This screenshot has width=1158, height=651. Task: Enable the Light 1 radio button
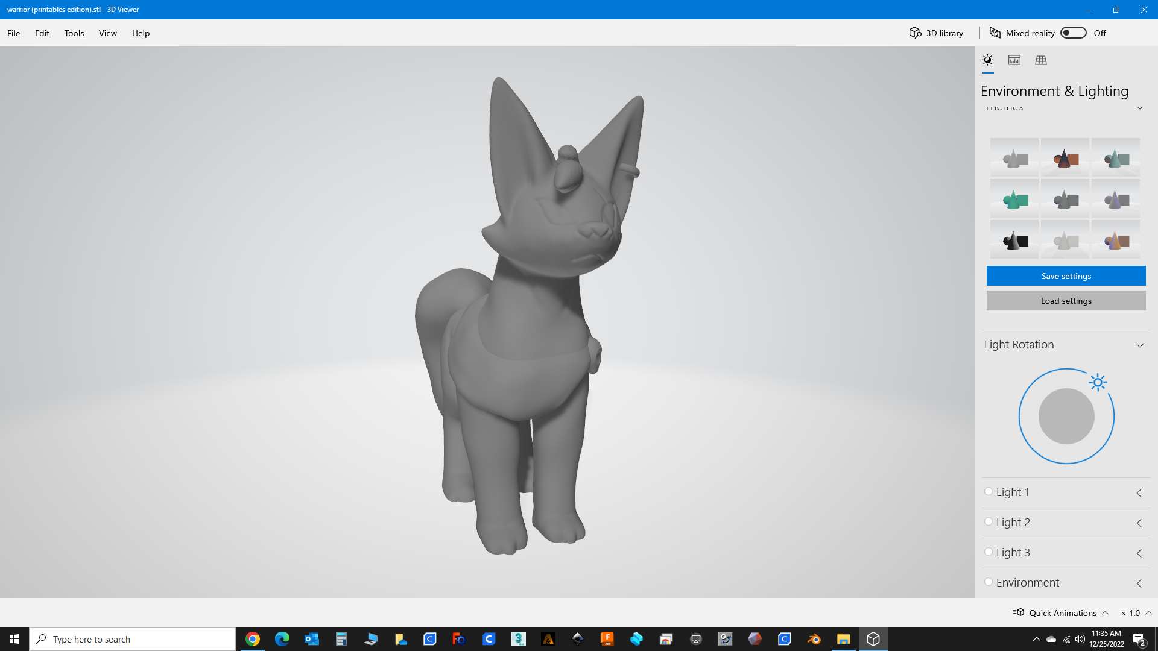point(989,491)
